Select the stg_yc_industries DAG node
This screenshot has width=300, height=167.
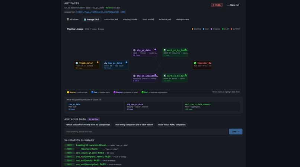pos(144,78)
